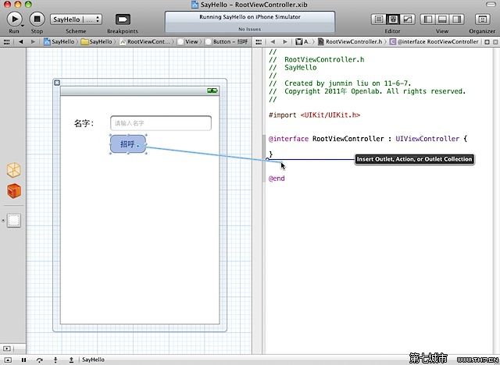The image size is (500, 365).
Task: Step into in debug bar
Action: 55,360
